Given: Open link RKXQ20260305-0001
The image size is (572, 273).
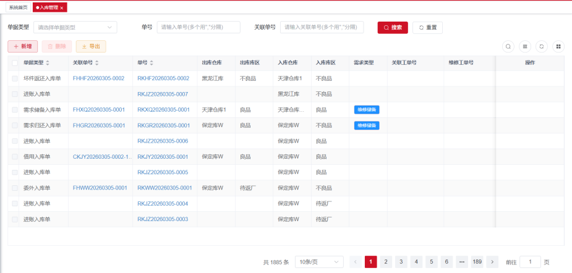Looking at the screenshot, I should click(x=163, y=110).
